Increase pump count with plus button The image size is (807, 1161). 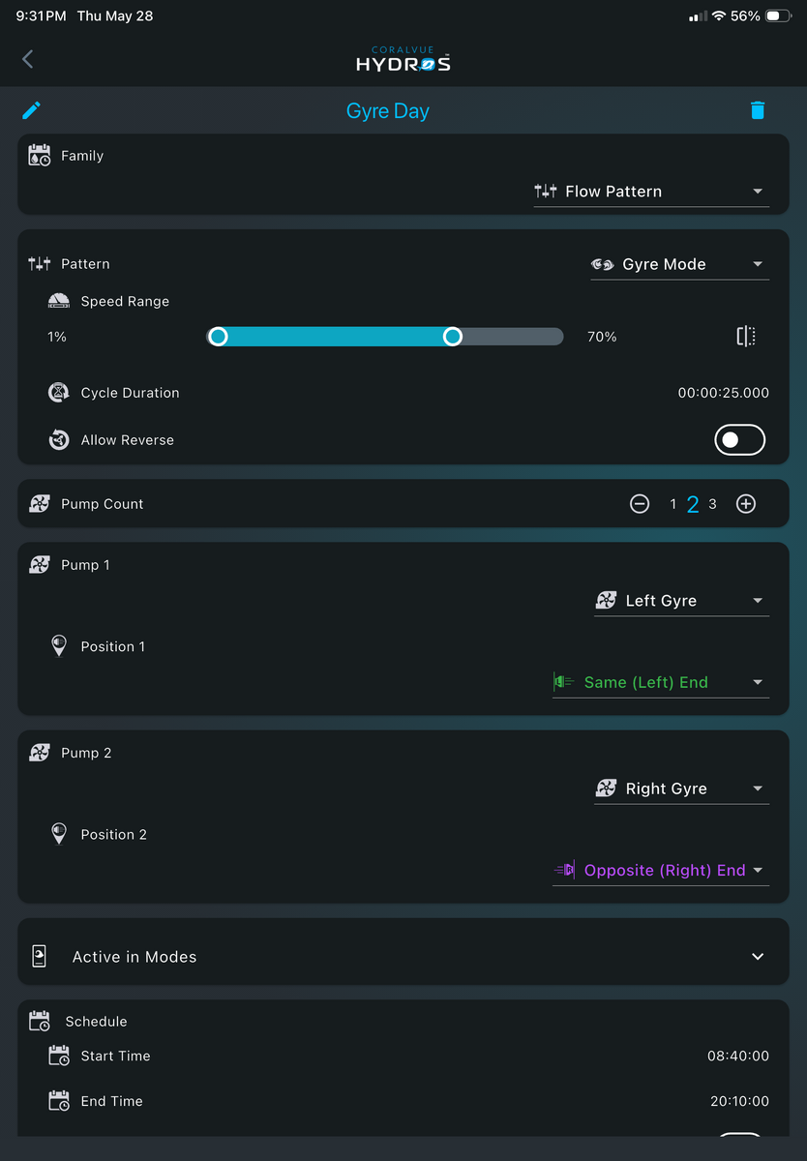745,504
